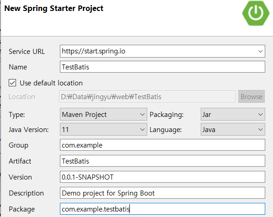Screen dimensions: 273x217
Task: Click the Package label
Action: coord(22,209)
